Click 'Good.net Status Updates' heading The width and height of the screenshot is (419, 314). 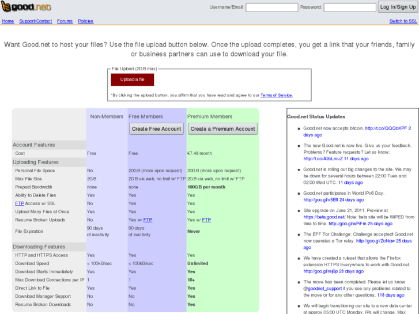[x=316, y=117]
